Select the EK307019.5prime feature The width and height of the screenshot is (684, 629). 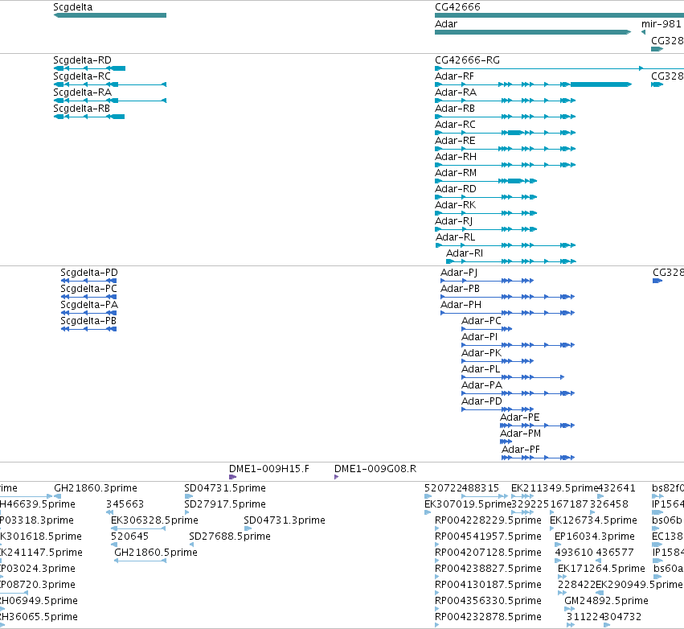(428, 512)
